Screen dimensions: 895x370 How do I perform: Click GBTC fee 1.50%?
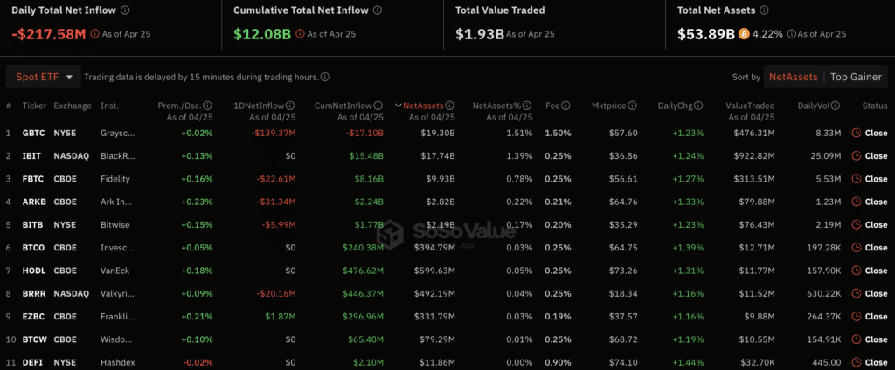(558, 133)
